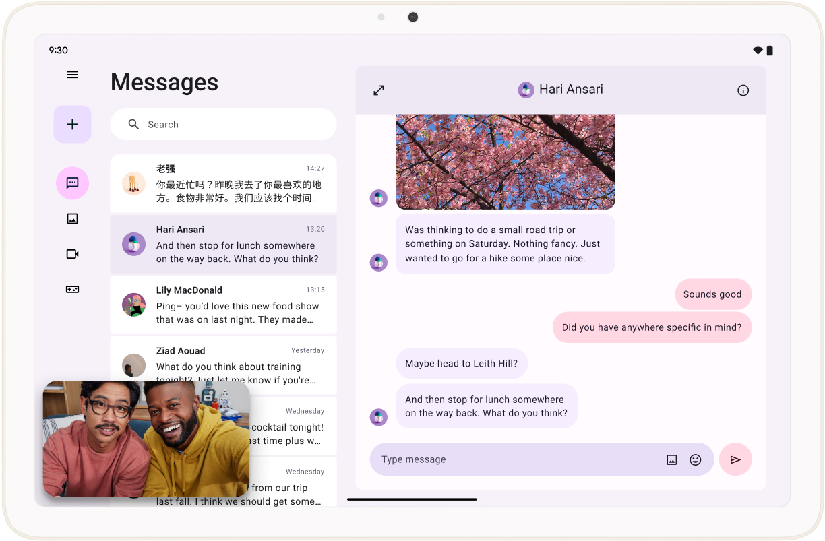Open the hamburger navigation menu

pyautogui.click(x=72, y=75)
